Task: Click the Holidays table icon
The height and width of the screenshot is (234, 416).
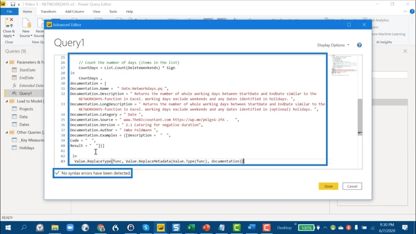Action: pyautogui.click(x=15, y=148)
